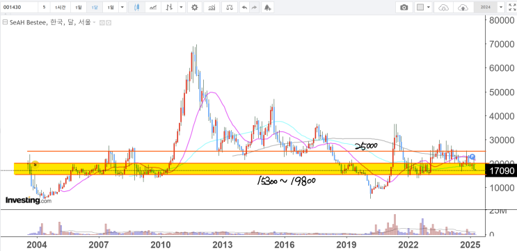Click the 2019 time axis label
This screenshot has width=517, height=251.
pyautogui.click(x=347, y=245)
